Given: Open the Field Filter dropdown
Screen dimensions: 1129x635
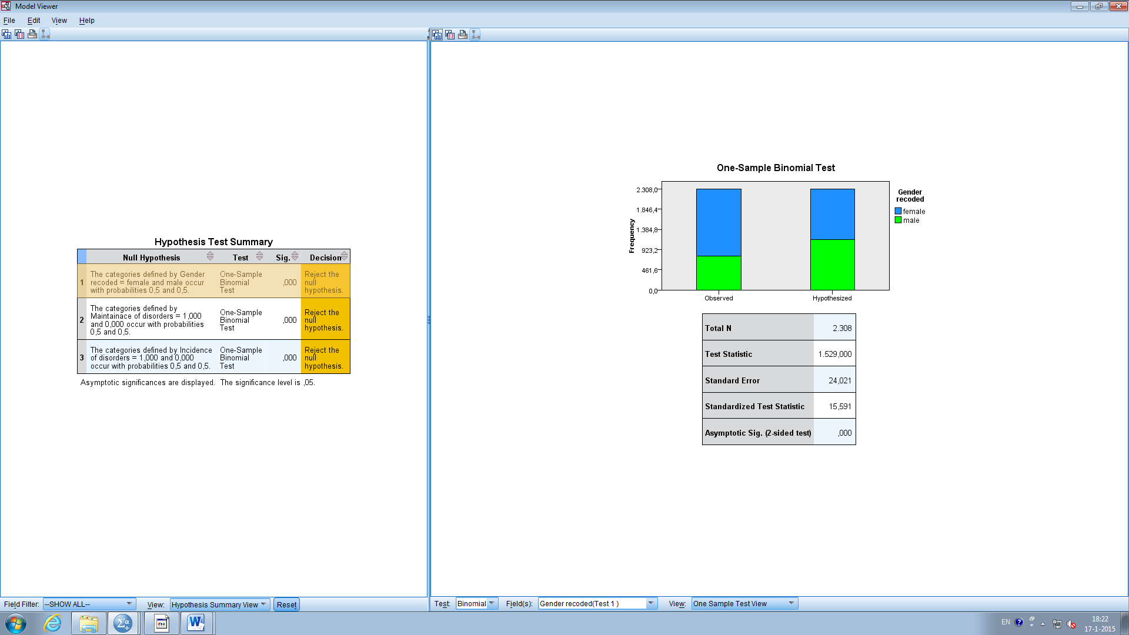Looking at the screenshot, I should pyautogui.click(x=129, y=604).
